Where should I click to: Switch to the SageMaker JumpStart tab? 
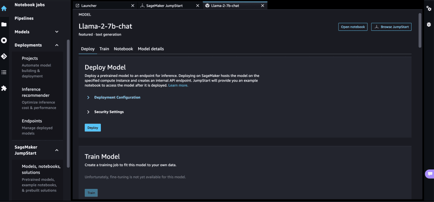[x=170, y=5]
